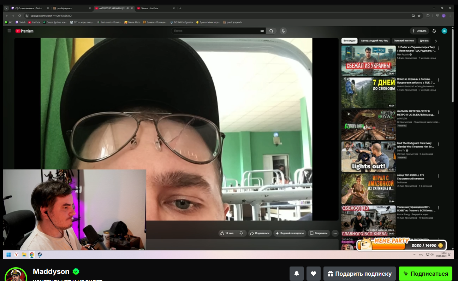Screen dimensions: 458x281
Task: Open the YouTube account avatar menu
Action: pos(445,31)
